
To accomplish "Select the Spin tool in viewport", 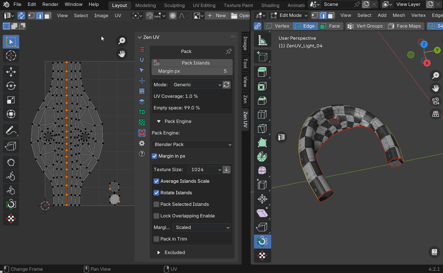I will pos(262,157).
